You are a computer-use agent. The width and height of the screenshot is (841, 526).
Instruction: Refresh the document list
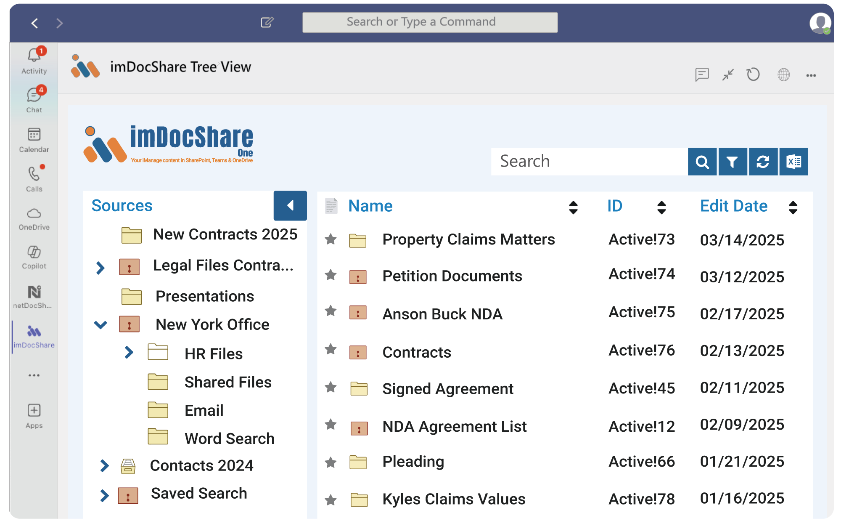pos(763,162)
